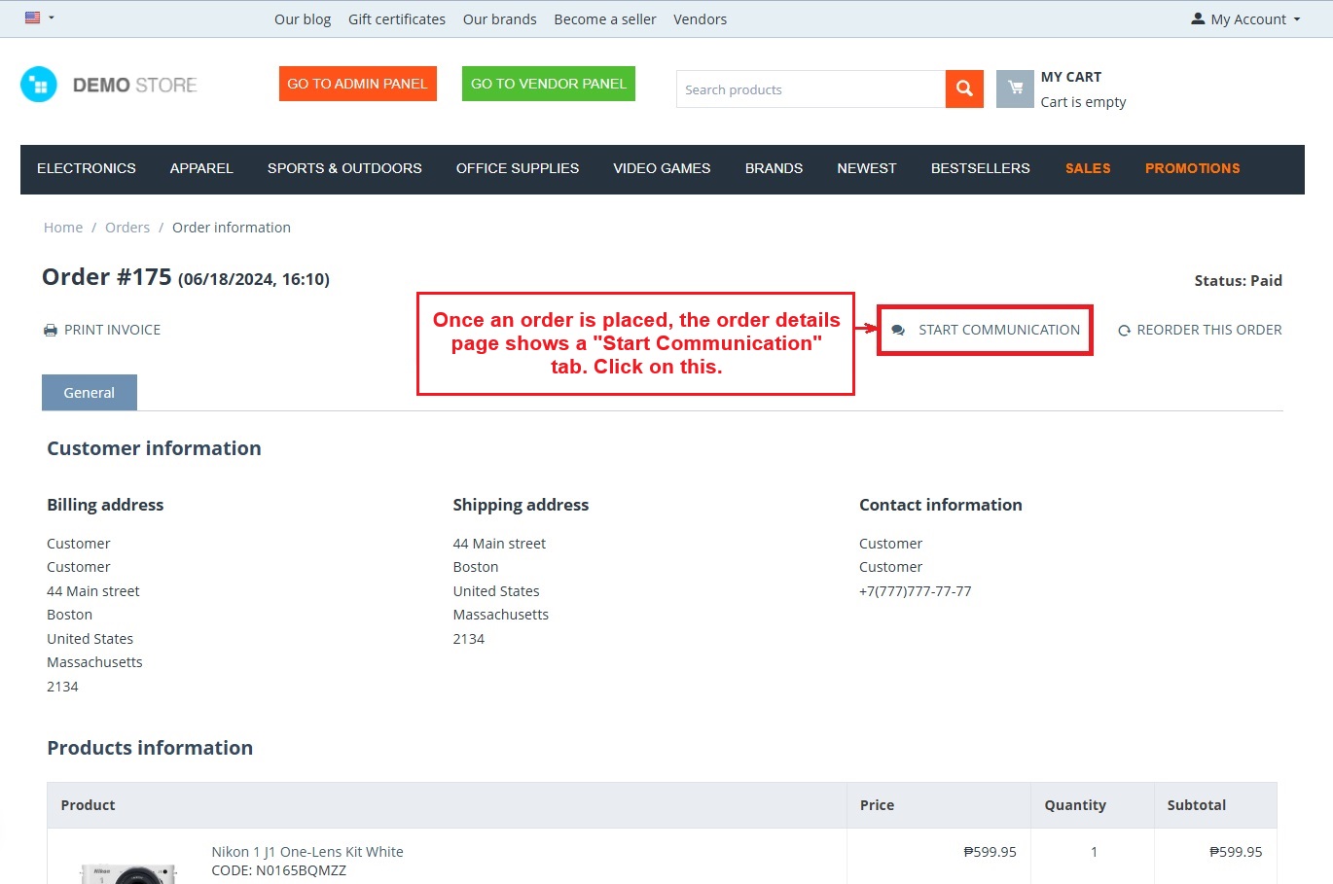This screenshot has height=884, width=1333.
Task: Click the printer icon beside Print Invoice
Action: coord(51,331)
